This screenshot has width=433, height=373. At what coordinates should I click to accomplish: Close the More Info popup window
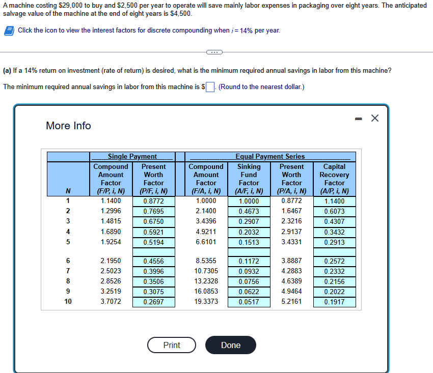pyautogui.click(x=375, y=118)
